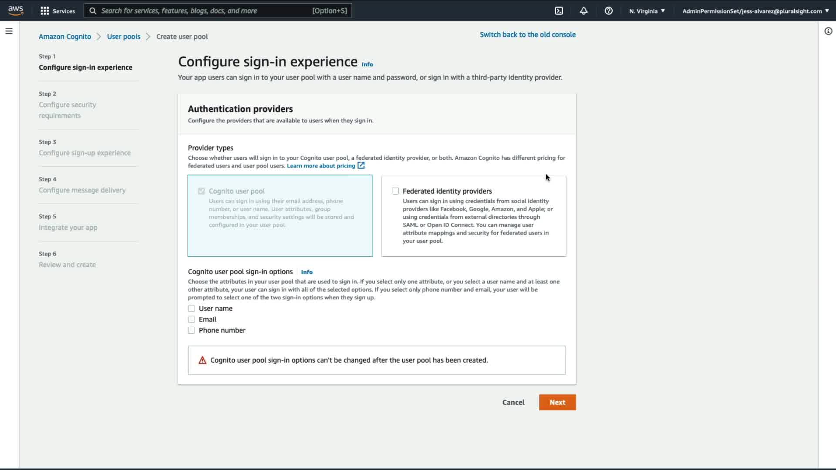Click the orange Next button
Image resolution: width=836 pixels, height=470 pixels.
557,402
